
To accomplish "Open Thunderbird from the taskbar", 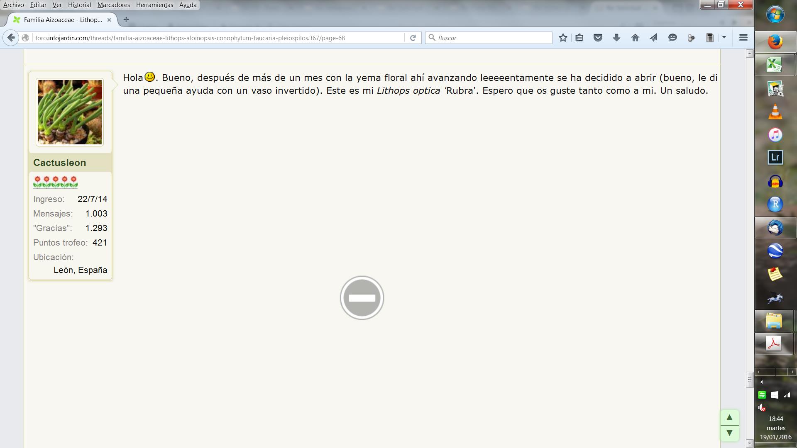I will tap(775, 228).
